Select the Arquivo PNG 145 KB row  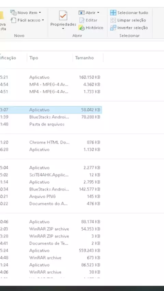(x=51, y=196)
